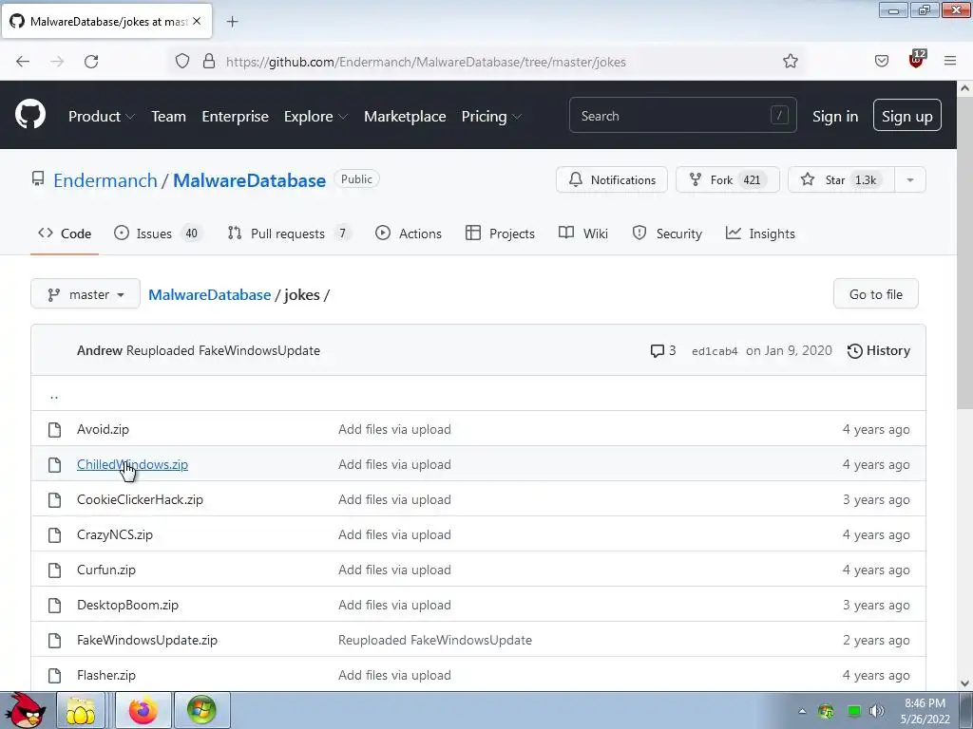Screen dimensions: 973x729
Task: Open the Angry Birds start button
Action: [x=25, y=710]
